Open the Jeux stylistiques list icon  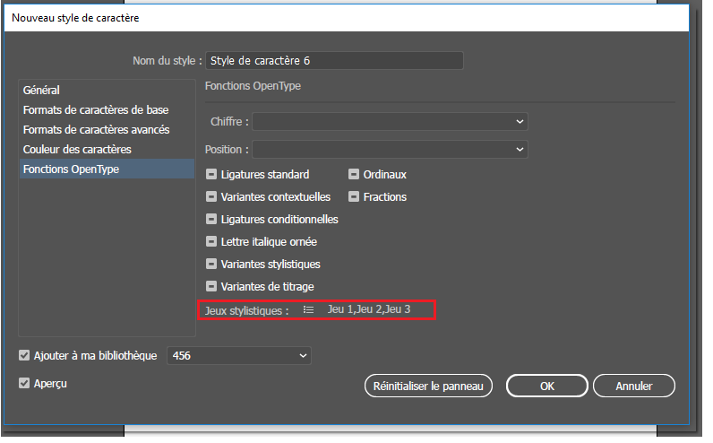point(308,309)
